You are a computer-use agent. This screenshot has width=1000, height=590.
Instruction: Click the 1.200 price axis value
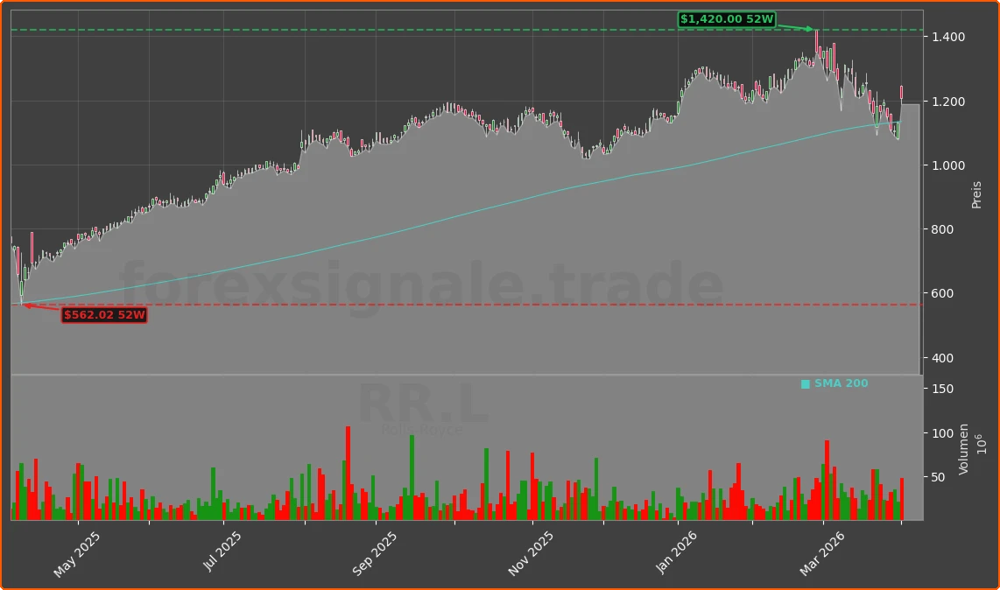click(x=948, y=102)
